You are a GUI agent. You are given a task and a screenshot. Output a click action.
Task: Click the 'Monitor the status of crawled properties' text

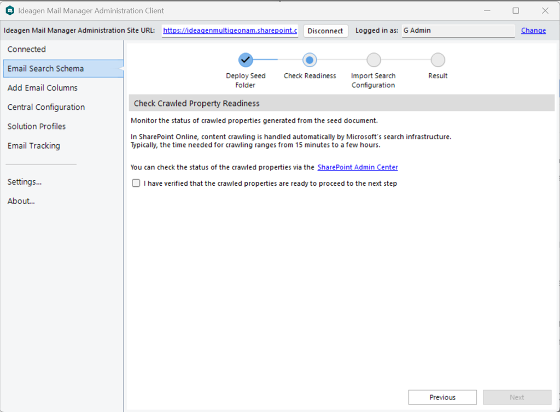tap(254, 121)
